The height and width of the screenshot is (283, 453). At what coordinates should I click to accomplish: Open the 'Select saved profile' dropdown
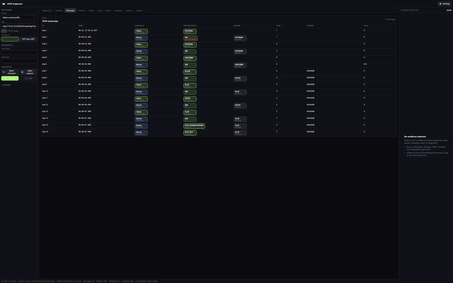(x=19, y=18)
